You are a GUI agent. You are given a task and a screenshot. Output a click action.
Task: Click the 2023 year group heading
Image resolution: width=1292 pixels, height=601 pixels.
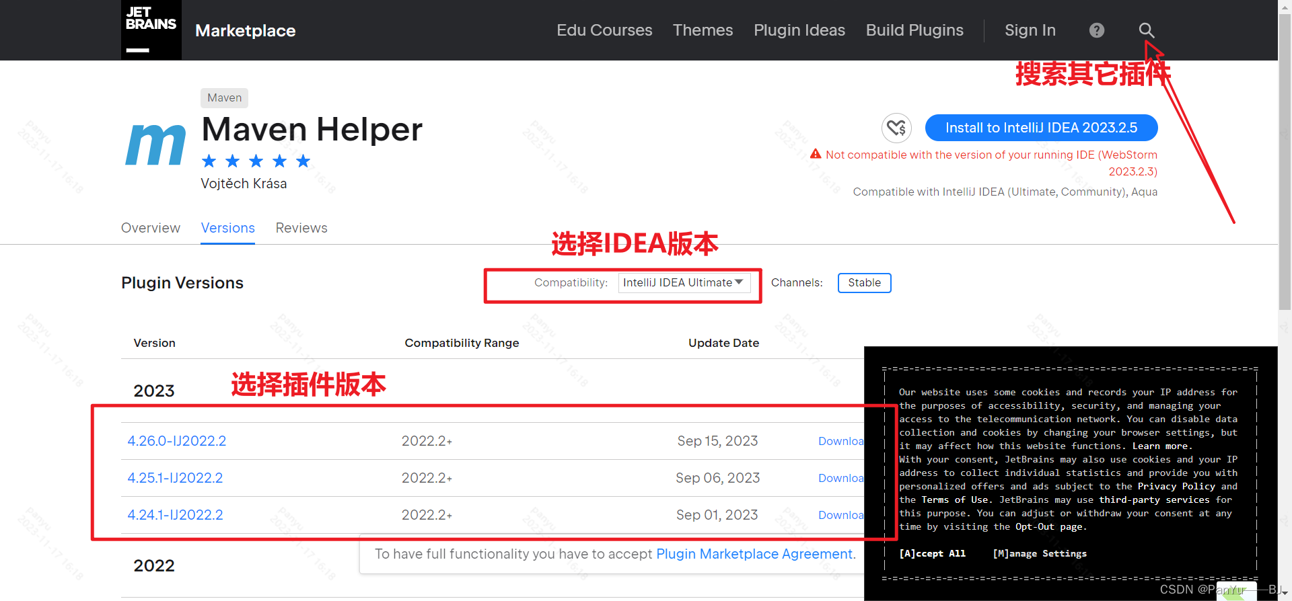click(x=154, y=391)
